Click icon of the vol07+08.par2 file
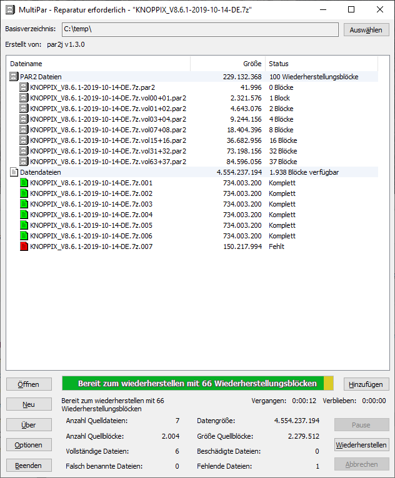 pos(24,130)
